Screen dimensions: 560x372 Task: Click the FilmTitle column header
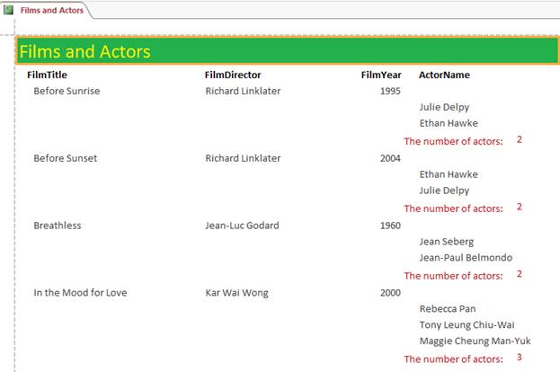pyautogui.click(x=47, y=75)
